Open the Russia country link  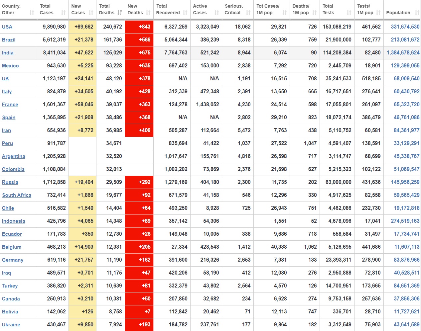10,182
